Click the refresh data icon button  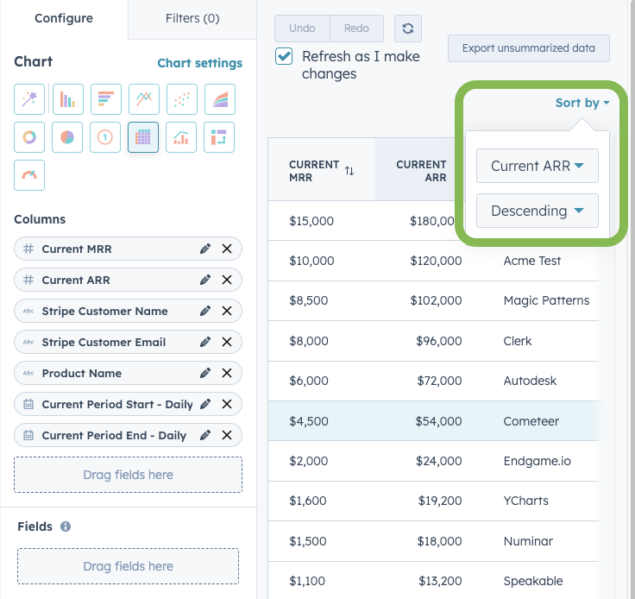click(407, 28)
